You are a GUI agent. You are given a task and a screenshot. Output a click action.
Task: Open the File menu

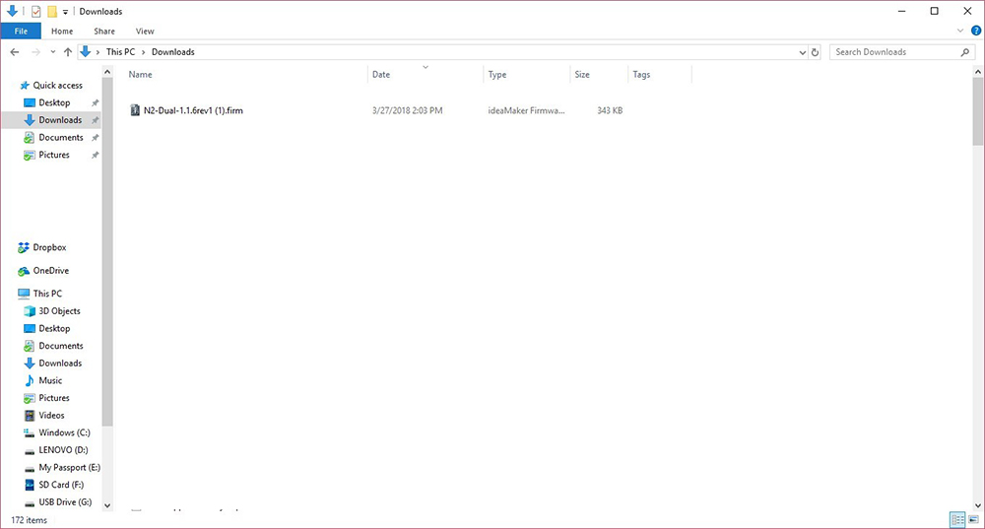20,32
